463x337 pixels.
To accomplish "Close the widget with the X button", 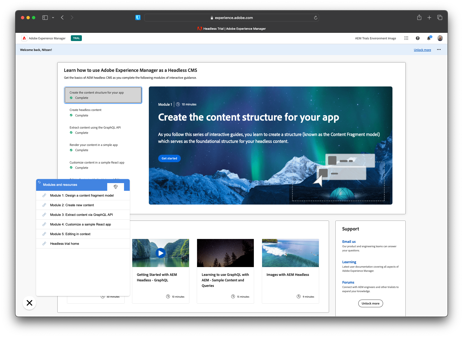I will click(29, 303).
